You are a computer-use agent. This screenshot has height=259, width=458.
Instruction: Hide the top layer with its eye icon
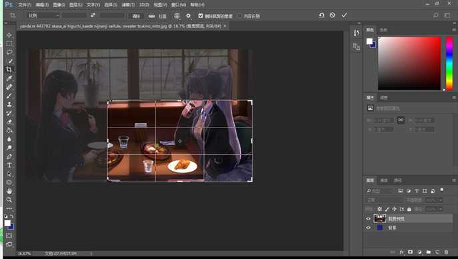point(368,219)
